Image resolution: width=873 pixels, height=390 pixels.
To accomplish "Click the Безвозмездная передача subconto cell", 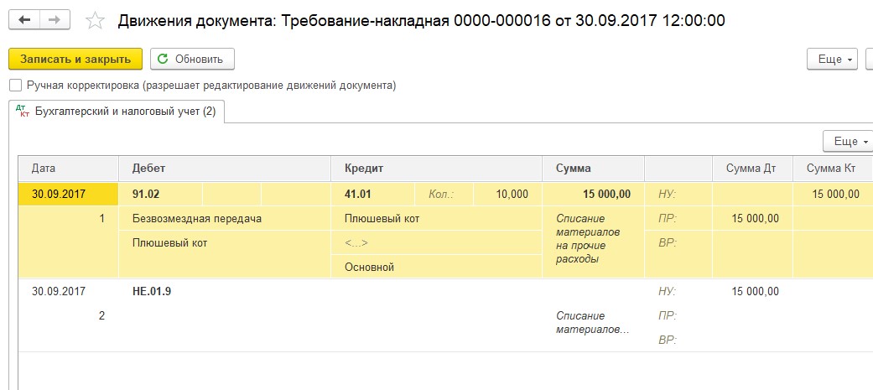I will click(225, 218).
